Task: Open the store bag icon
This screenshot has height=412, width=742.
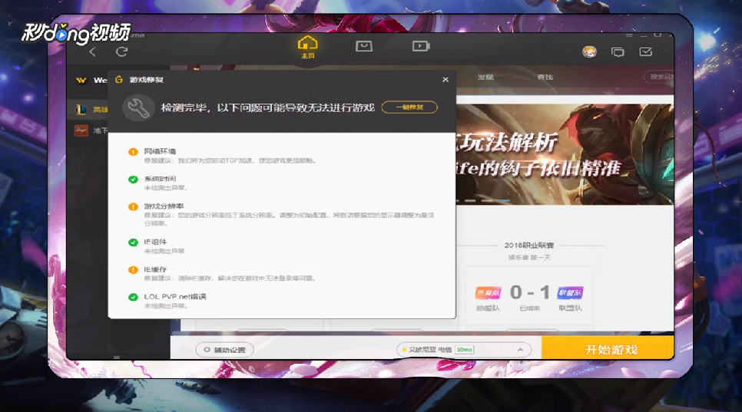Action: (364, 46)
